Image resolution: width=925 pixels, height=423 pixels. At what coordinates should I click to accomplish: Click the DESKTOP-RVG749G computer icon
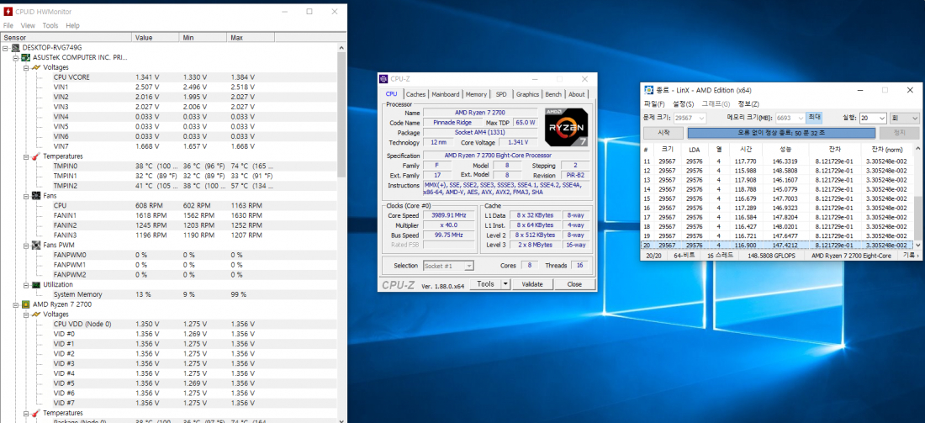16,48
